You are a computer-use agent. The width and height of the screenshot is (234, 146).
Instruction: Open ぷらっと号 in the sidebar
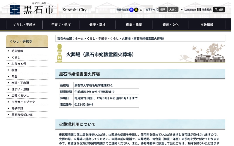click(x=19, y=64)
